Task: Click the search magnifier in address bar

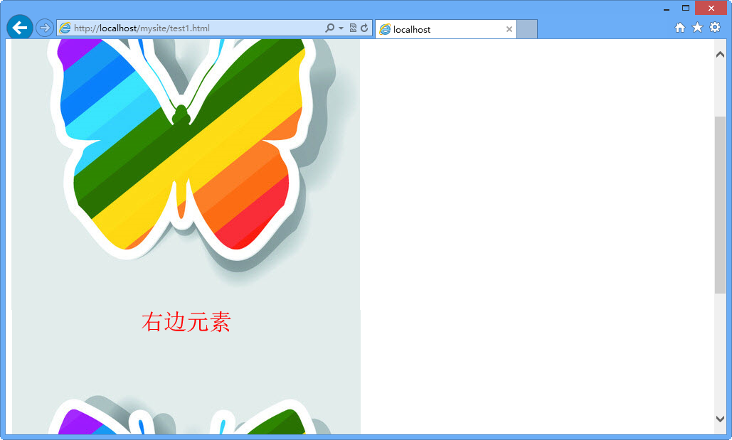Action: tap(329, 28)
